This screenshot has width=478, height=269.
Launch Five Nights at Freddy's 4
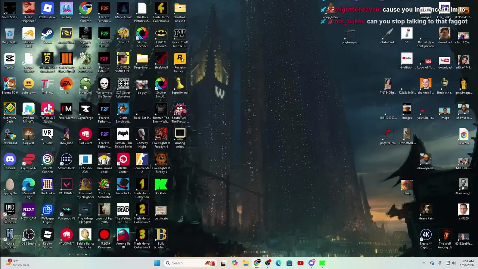pyautogui.click(x=161, y=138)
